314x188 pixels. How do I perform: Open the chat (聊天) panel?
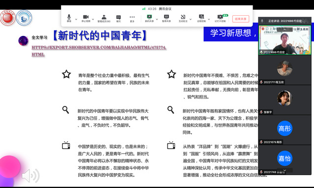[x=118, y=18]
